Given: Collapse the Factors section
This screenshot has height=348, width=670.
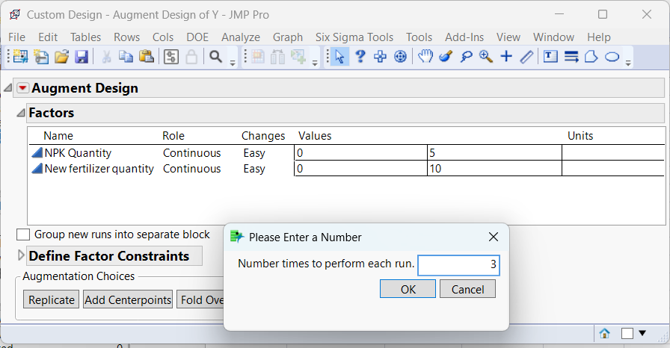Looking at the screenshot, I should click(21, 114).
